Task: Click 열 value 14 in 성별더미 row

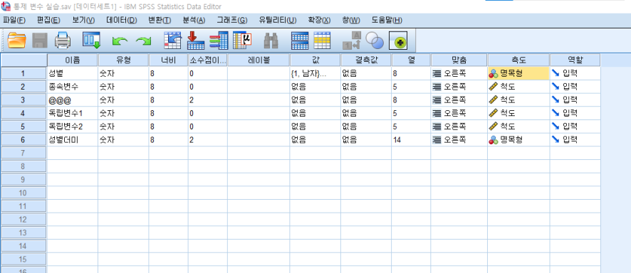Action: coord(397,140)
